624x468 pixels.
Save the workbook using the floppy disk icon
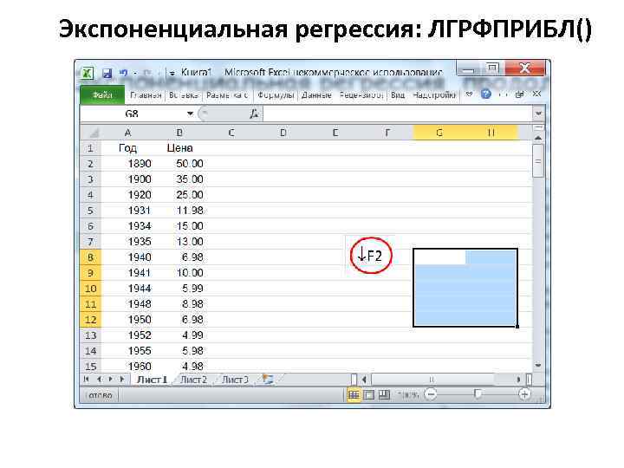pos(107,73)
